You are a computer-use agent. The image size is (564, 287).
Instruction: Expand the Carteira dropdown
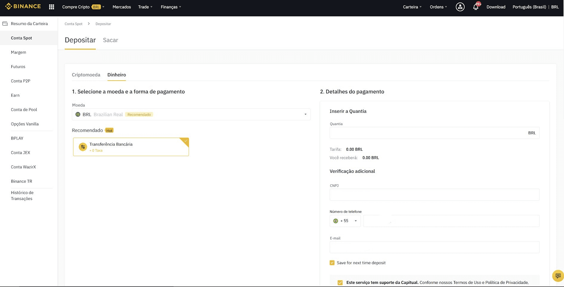coord(412,7)
